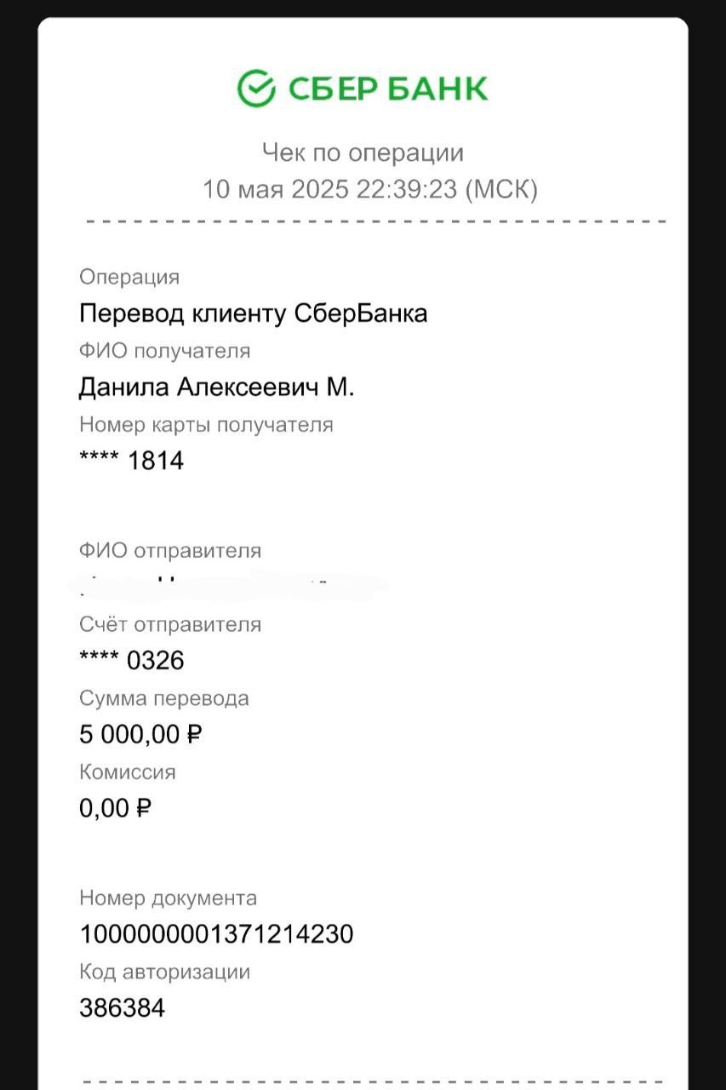Select the Сумма перевода label

tap(164, 699)
